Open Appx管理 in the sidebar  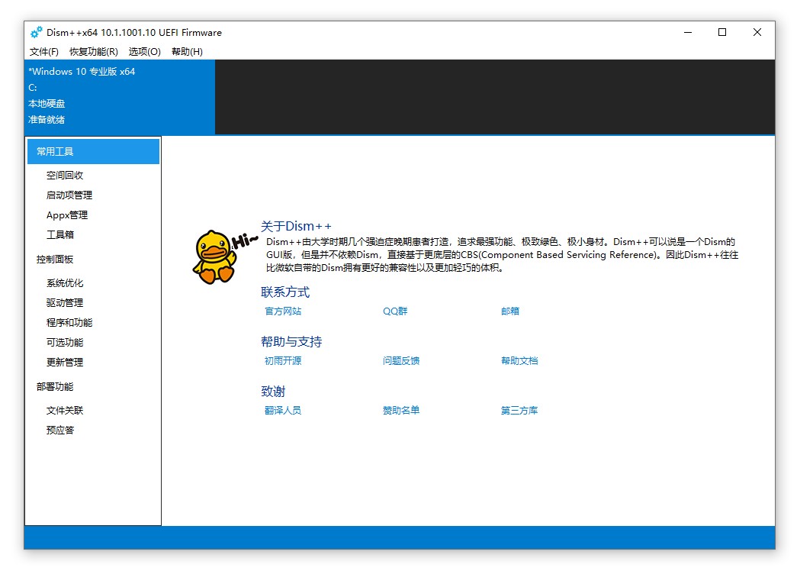point(66,215)
